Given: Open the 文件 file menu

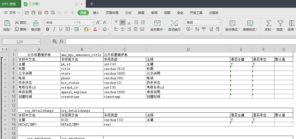Looking at the screenshot, I should 12,13.
